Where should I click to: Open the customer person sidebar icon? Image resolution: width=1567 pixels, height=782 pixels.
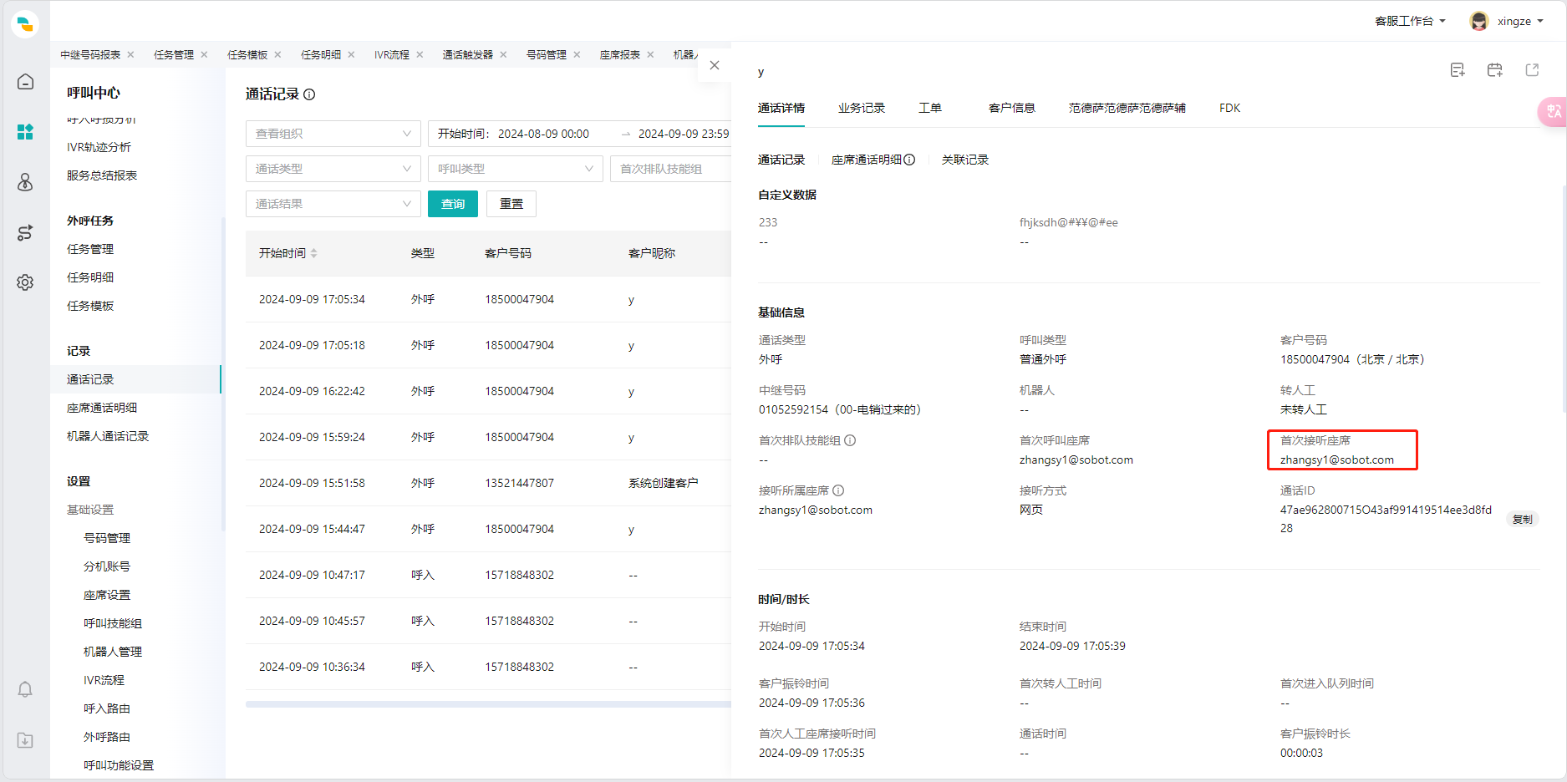(25, 182)
